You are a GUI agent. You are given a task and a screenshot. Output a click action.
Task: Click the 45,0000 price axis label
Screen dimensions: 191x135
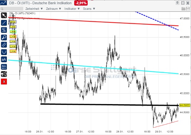click(x=185, y=93)
